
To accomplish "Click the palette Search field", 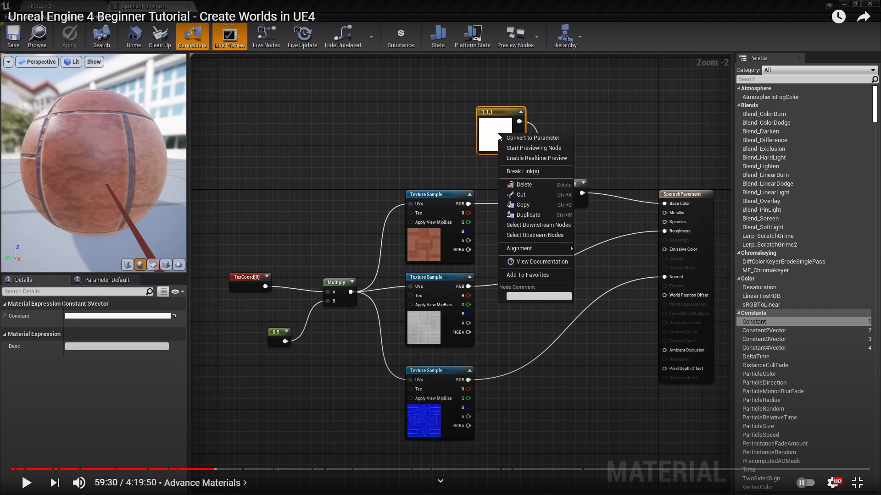I will [x=803, y=79].
